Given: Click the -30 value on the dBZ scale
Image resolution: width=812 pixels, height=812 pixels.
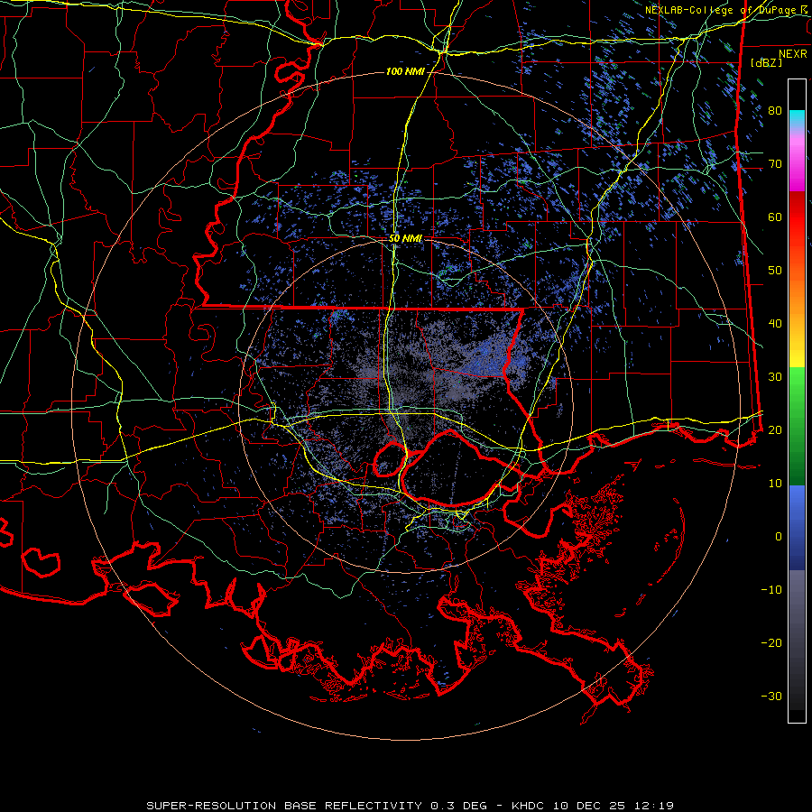Looking at the screenshot, I should [x=771, y=696].
